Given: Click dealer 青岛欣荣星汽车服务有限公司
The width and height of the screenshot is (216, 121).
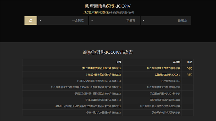Looking at the screenshot, I should (165, 100).
